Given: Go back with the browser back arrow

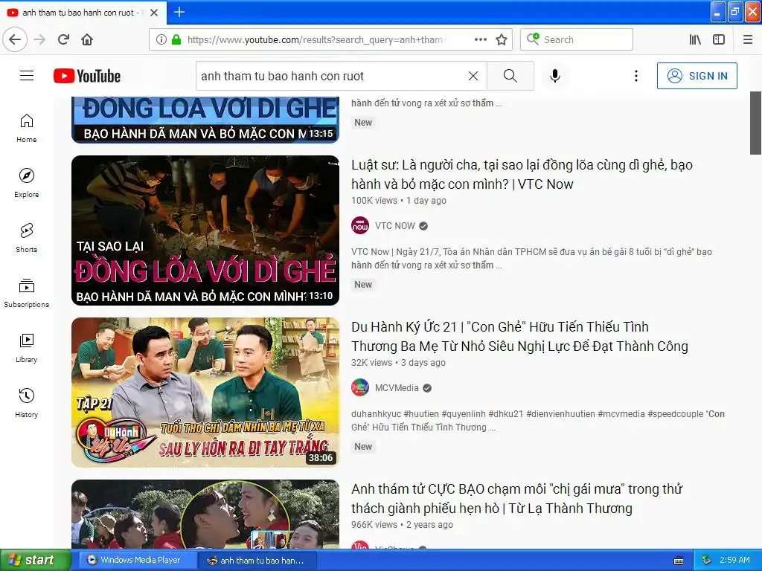Looking at the screenshot, I should pyautogui.click(x=15, y=39).
